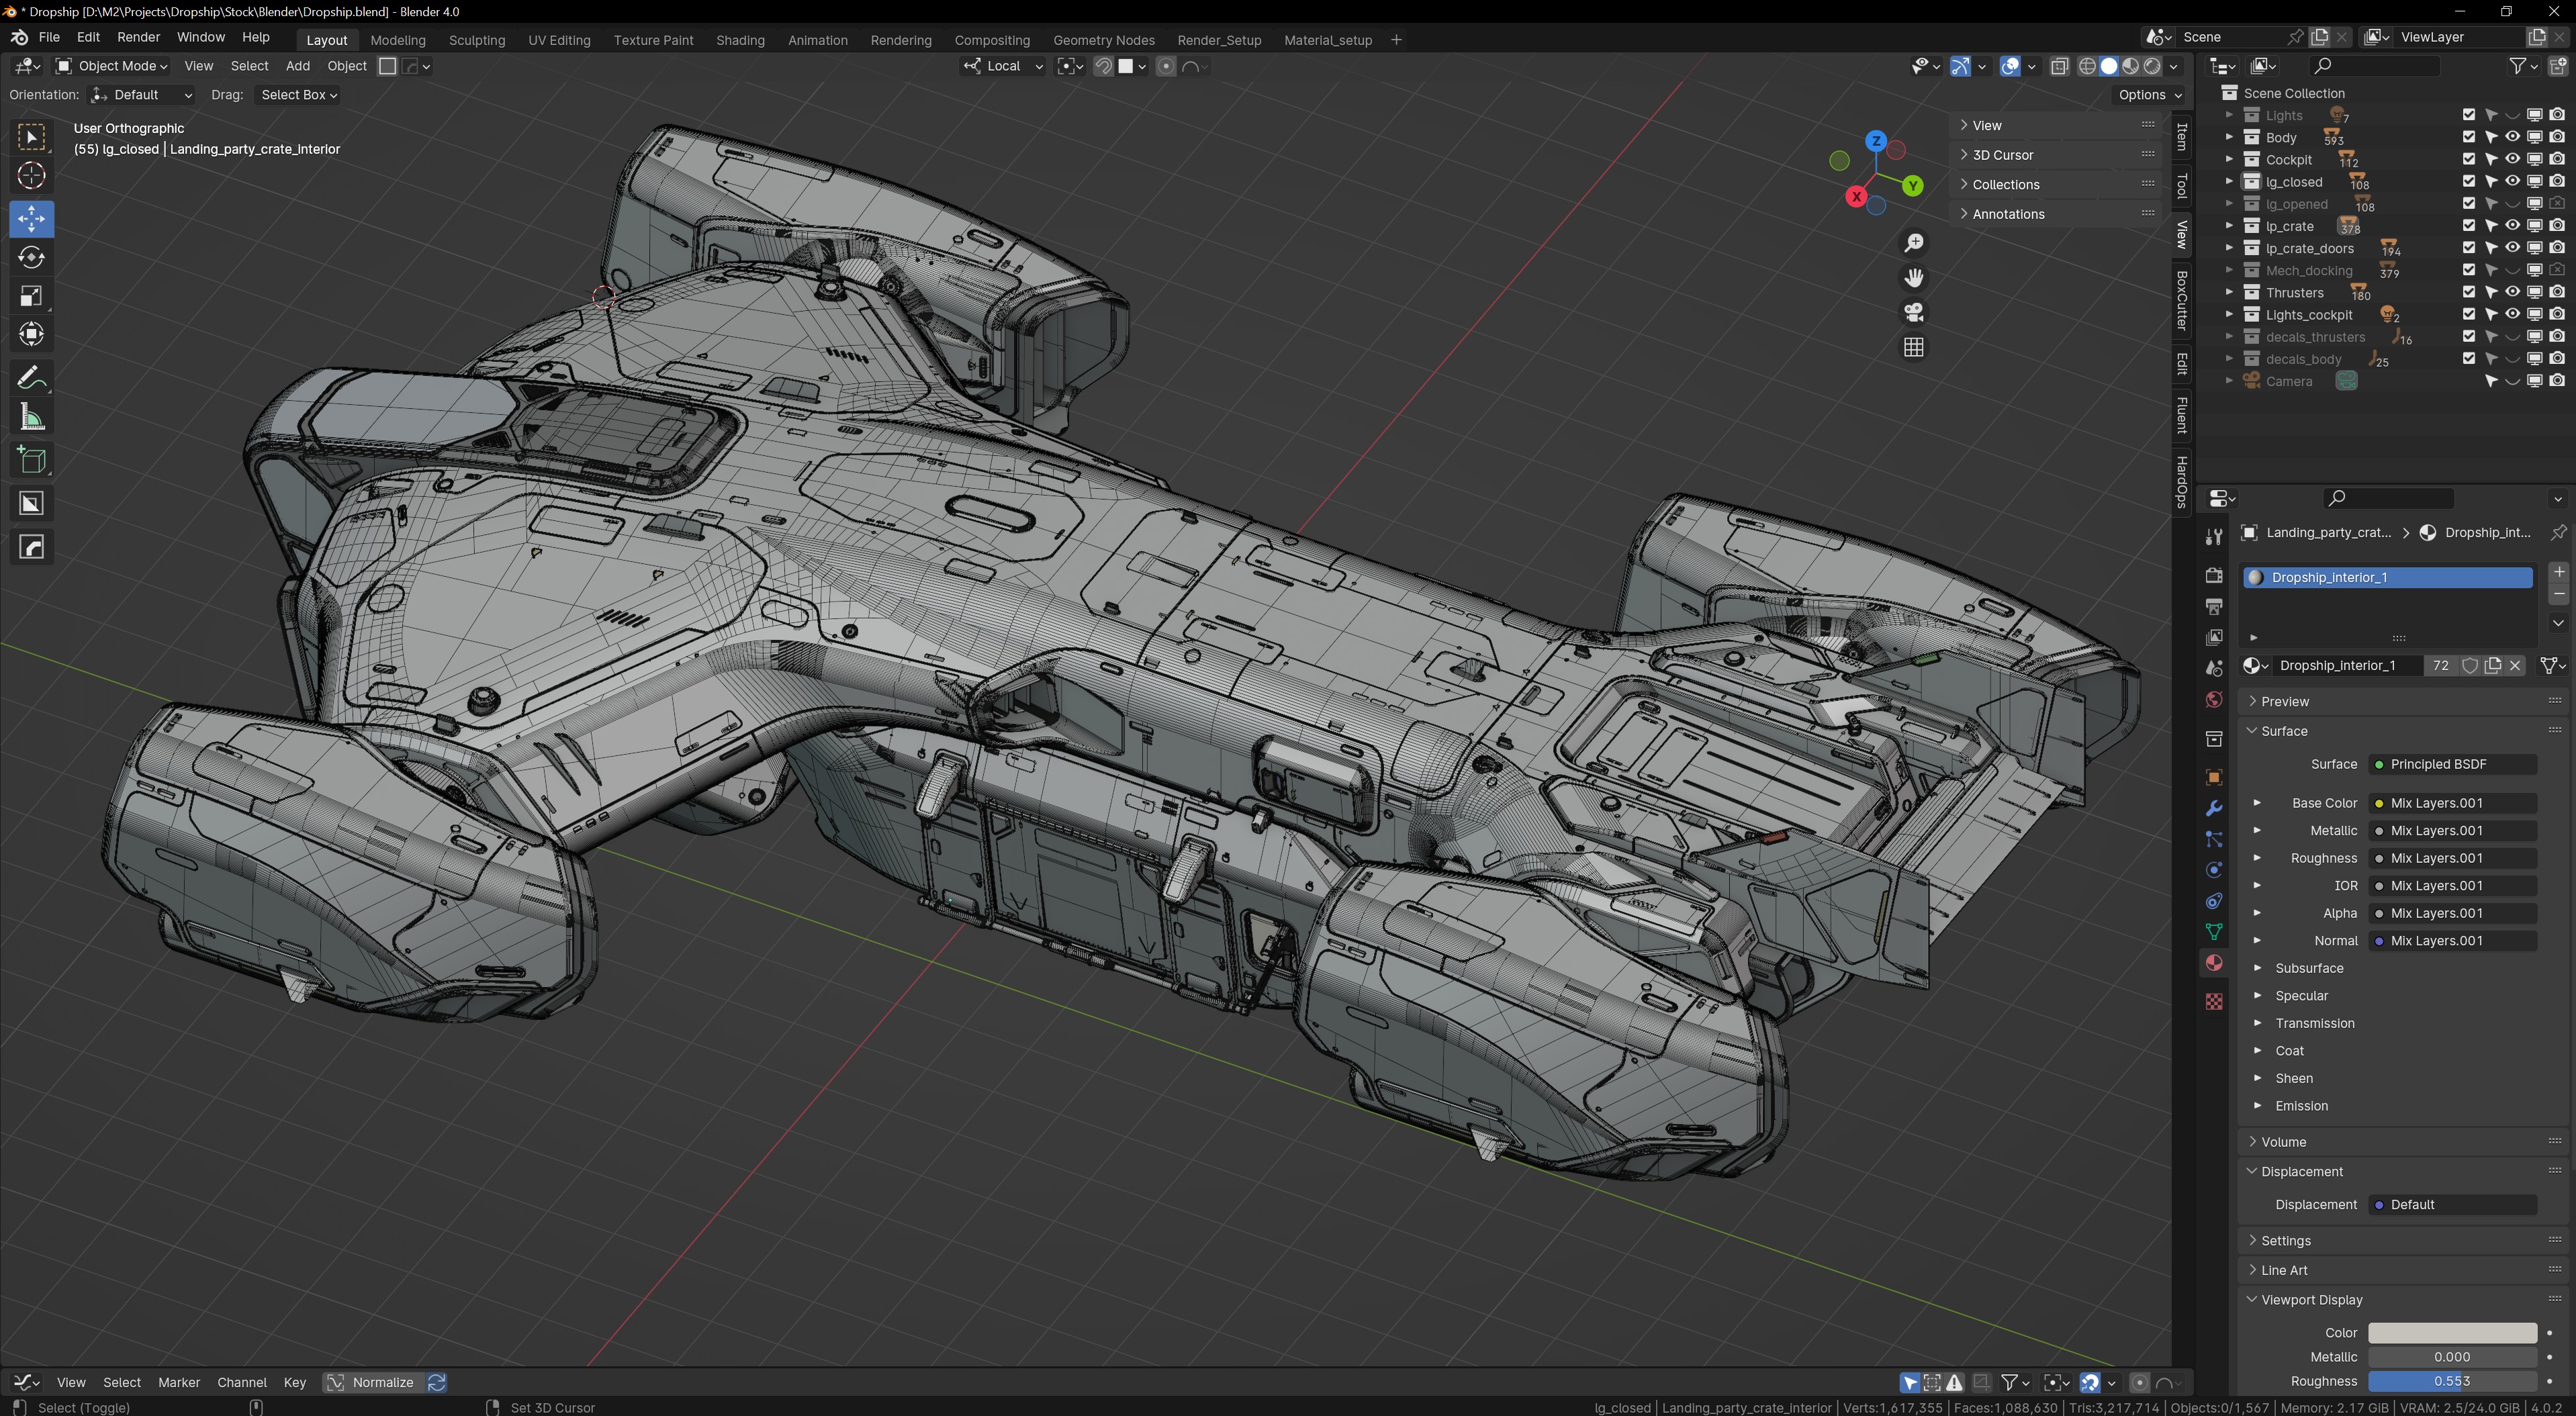Adjust Viewport Display Roughness slider
This screenshot has width=2576, height=1416.
pyautogui.click(x=2452, y=1381)
